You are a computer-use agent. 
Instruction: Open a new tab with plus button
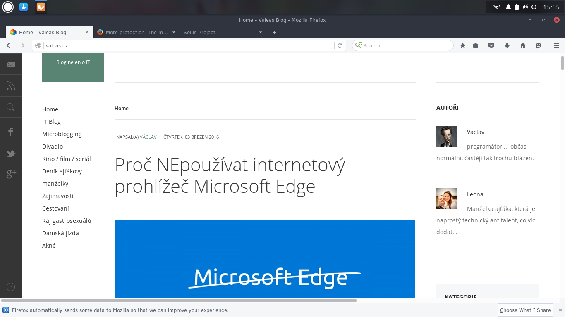[x=274, y=32]
